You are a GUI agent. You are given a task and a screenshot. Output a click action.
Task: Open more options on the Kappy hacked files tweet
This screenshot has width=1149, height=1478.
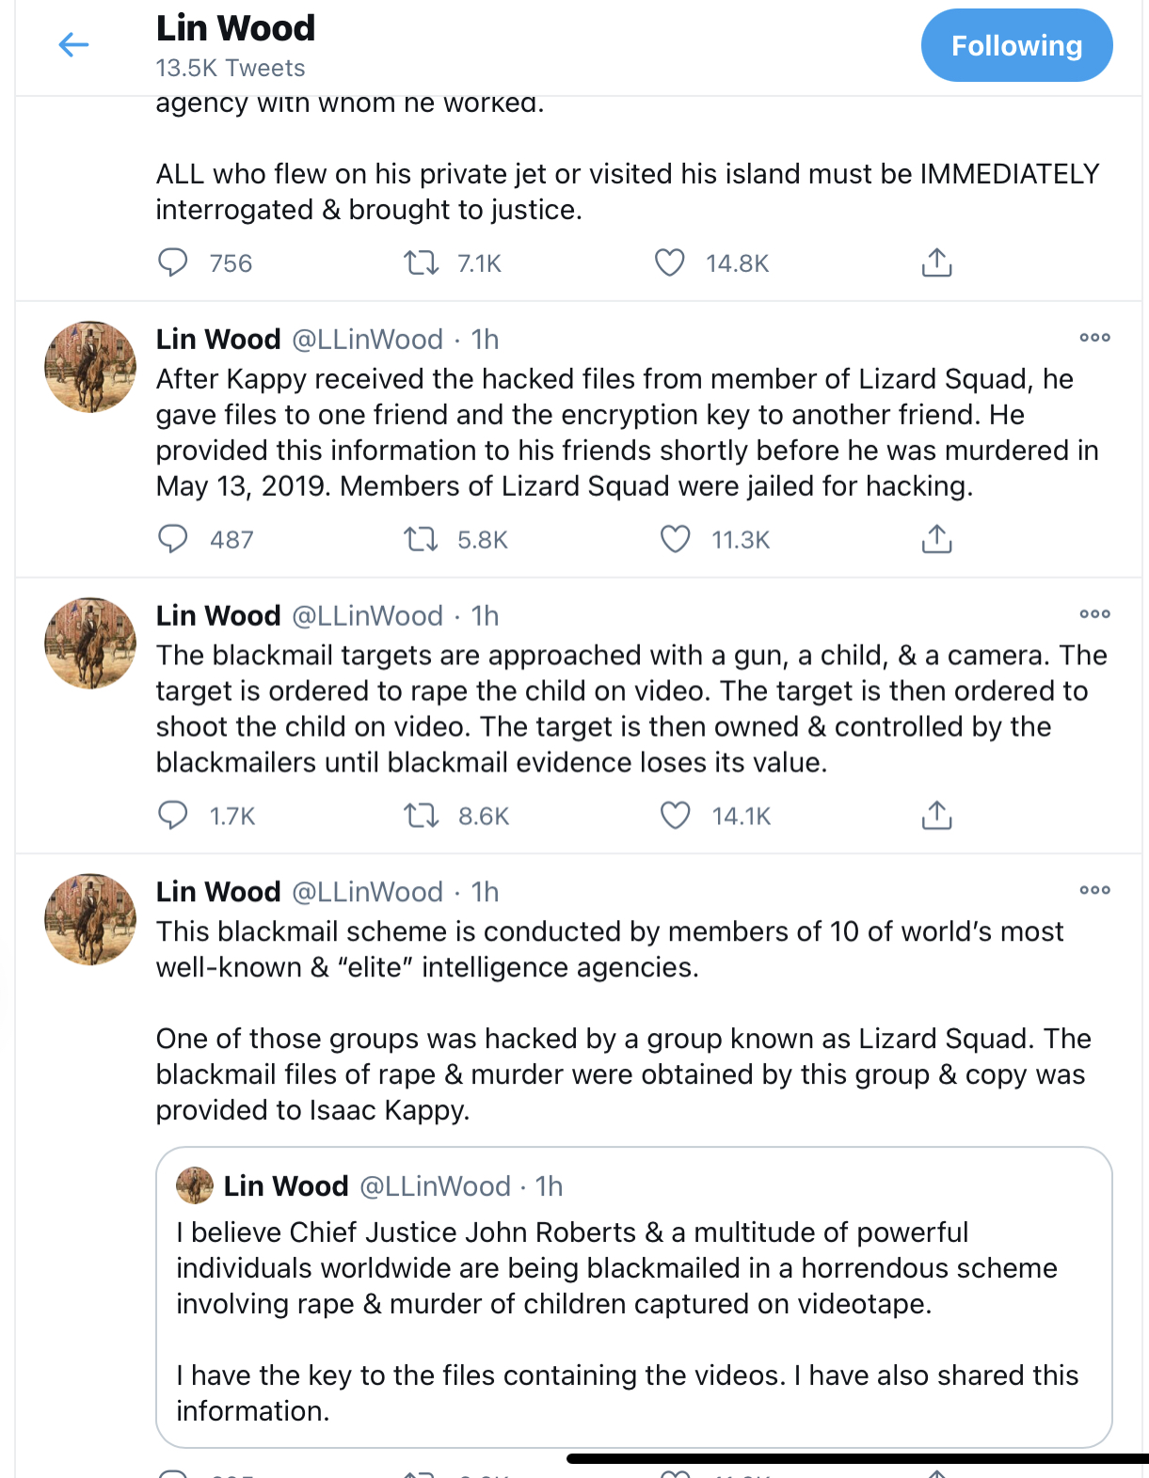(1094, 338)
